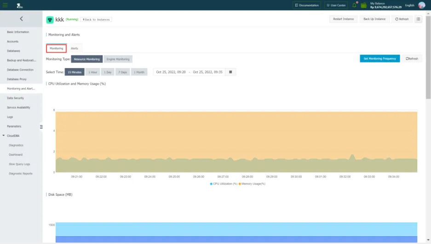Viewport: 431px width, 244px height.
Task: Open Database Connection sidebar item
Action: (21, 70)
